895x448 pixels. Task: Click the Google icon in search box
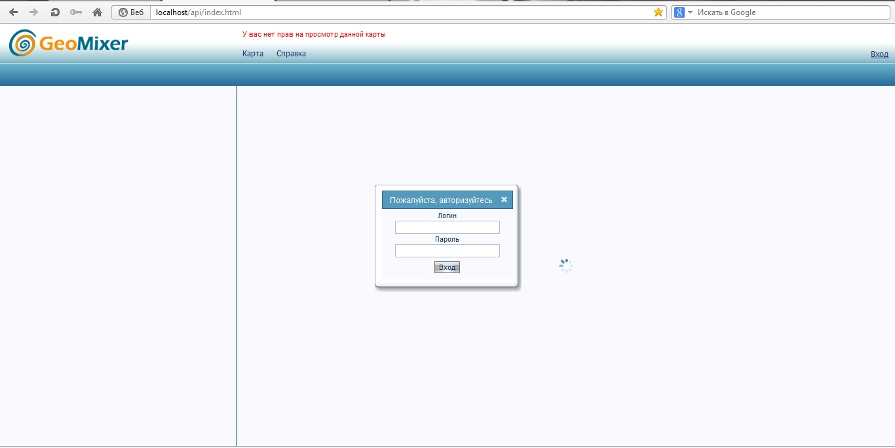(x=679, y=12)
